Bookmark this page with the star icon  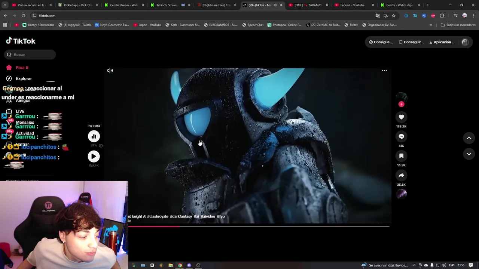click(x=394, y=16)
